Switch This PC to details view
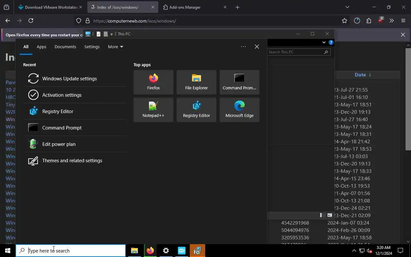411x257 pixels. [323, 215]
